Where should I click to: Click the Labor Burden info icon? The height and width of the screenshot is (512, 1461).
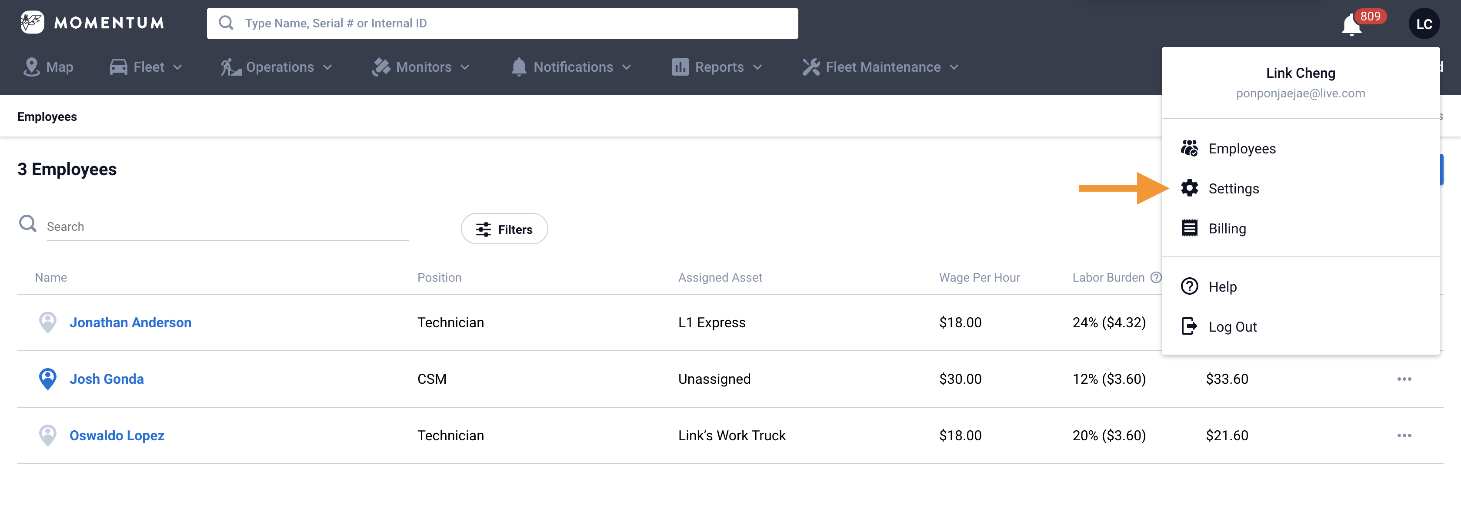[1155, 277]
